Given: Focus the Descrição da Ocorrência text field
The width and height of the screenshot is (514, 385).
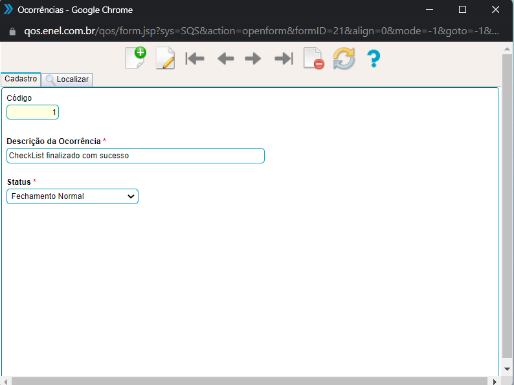Looking at the screenshot, I should coord(135,156).
